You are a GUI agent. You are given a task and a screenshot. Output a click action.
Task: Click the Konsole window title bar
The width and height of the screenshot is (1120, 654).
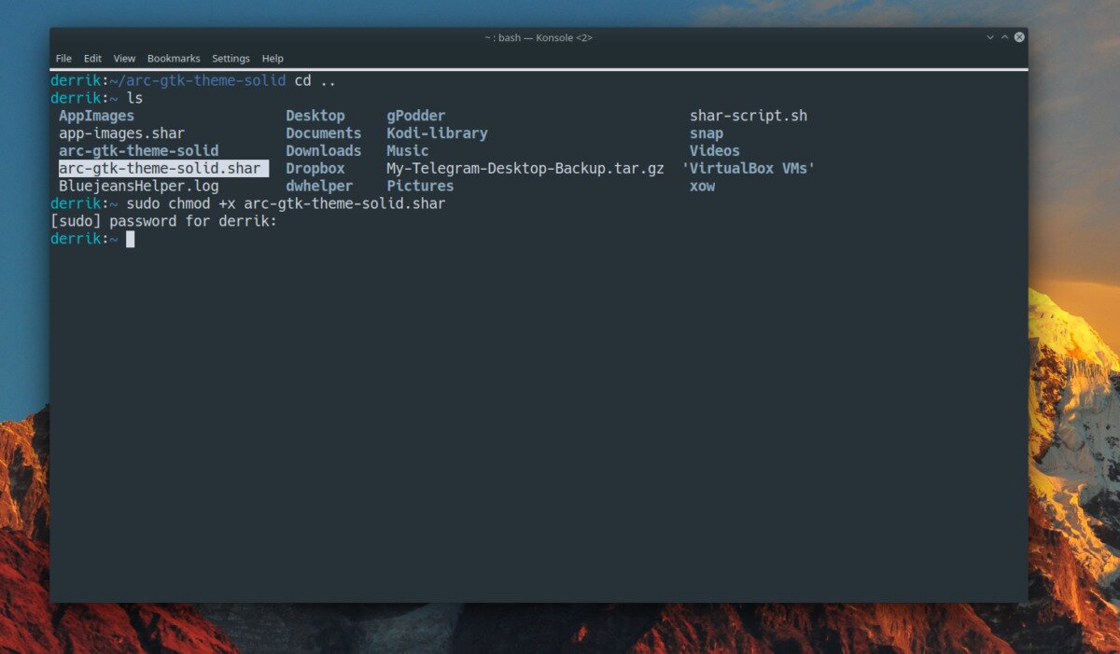pos(538,37)
